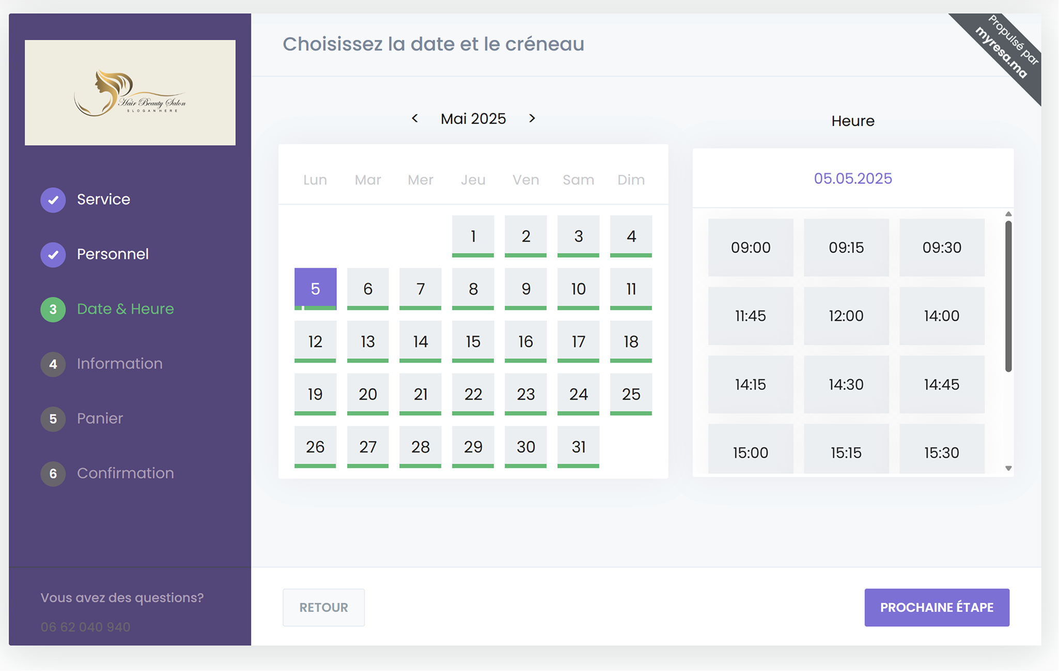This screenshot has width=1059, height=671.
Task: Pick the 14:30 time slot
Action: pos(846,384)
